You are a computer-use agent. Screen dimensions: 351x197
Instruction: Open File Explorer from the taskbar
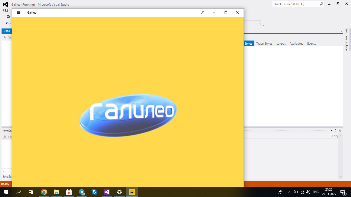tap(57, 192)
